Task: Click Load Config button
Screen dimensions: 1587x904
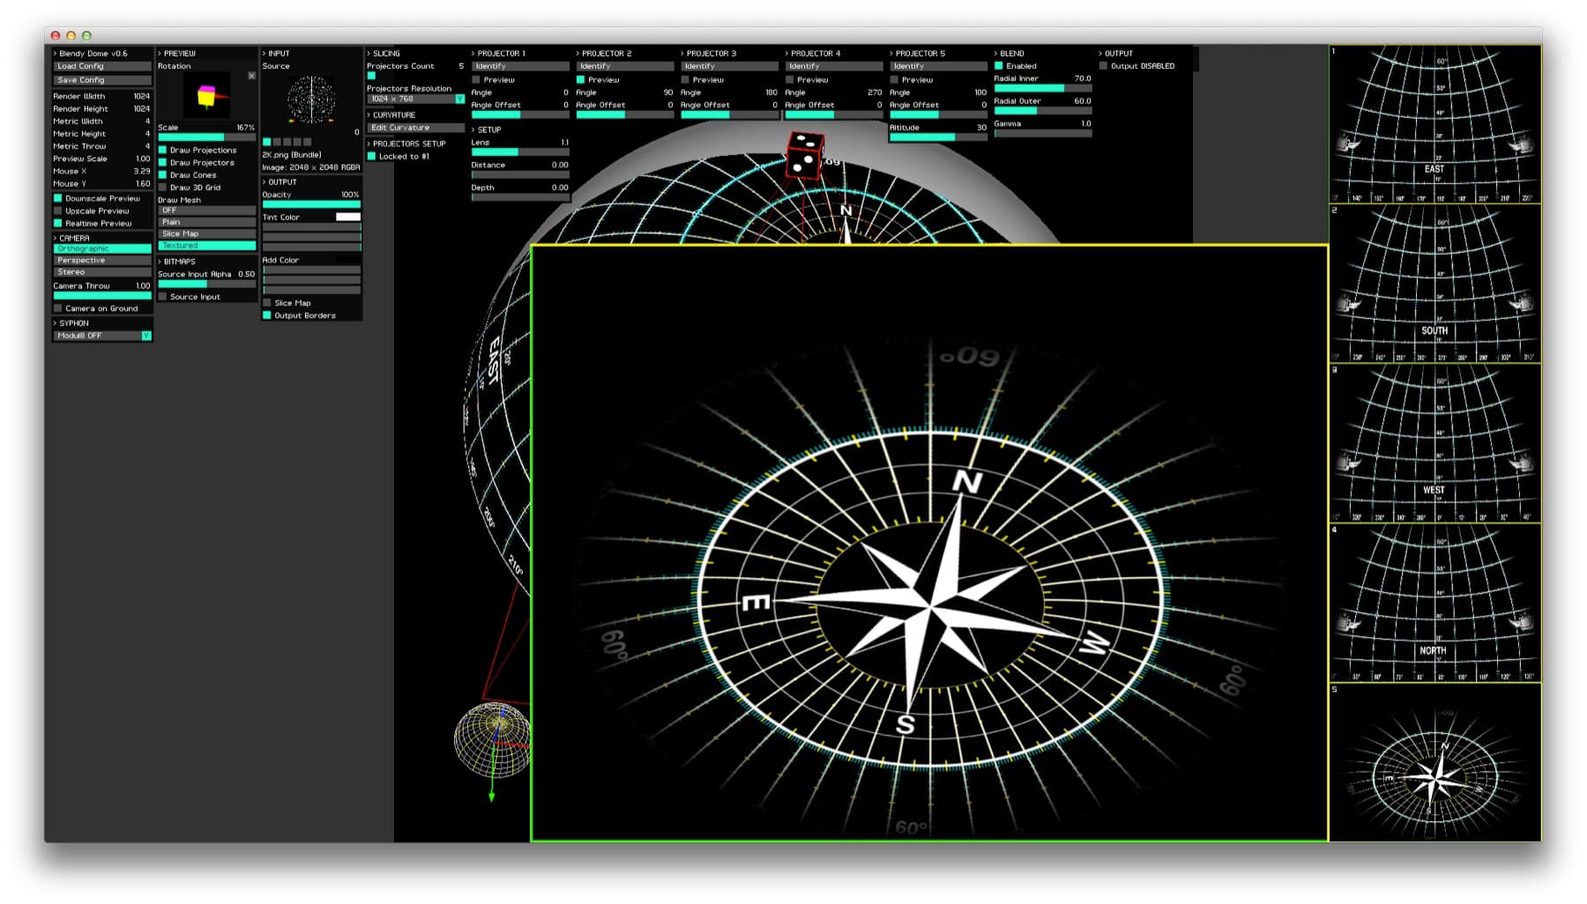Action: click(x=102, y=66)
